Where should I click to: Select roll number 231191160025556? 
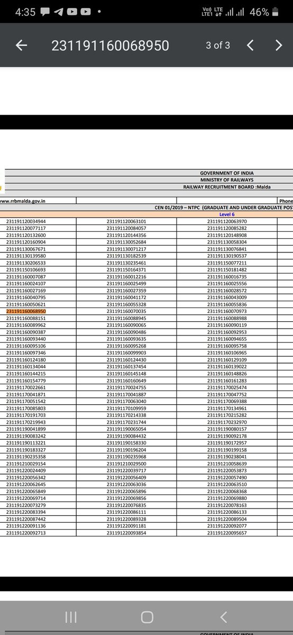[x=227, y=284]
